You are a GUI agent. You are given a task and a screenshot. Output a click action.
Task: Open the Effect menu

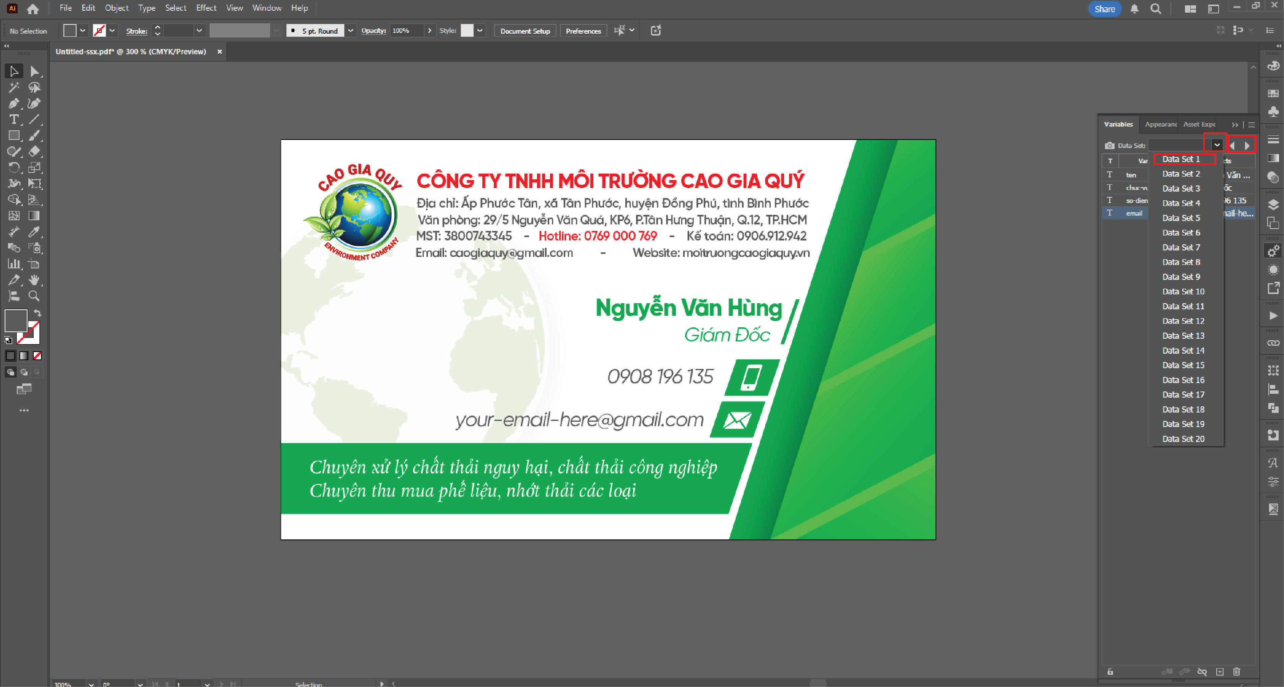click(x=207, y=8)
